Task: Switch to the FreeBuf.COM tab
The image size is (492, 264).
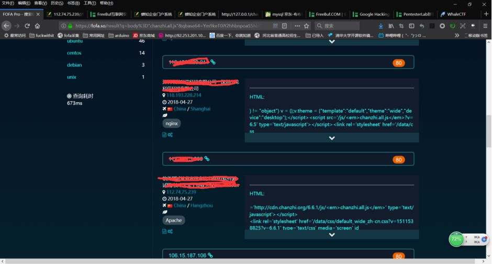Action: (x=328, y=14)
